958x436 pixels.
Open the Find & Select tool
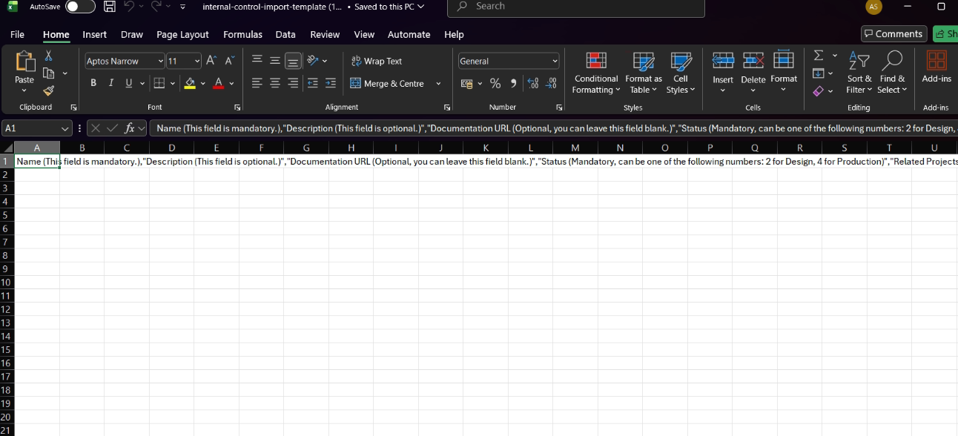[892, 74]
